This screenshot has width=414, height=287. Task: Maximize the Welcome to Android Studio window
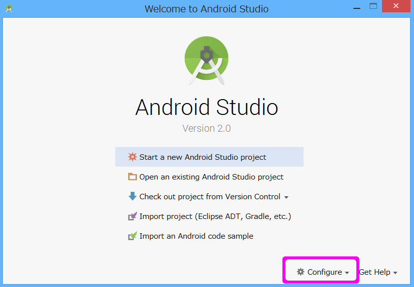(373, 6)
